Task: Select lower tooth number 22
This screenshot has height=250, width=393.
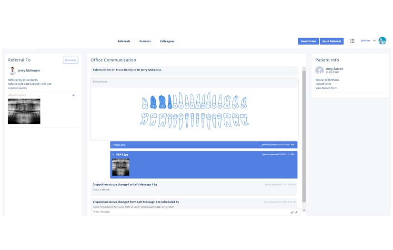Action: pyautogui.click(x=209, y=121)
